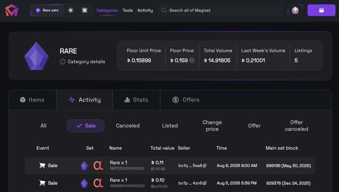Click the purple wallet button
Image resolution: width=339 pixels, height=192 pixels.
[322, 10]
